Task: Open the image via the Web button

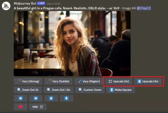Action: tap(38, 107)
